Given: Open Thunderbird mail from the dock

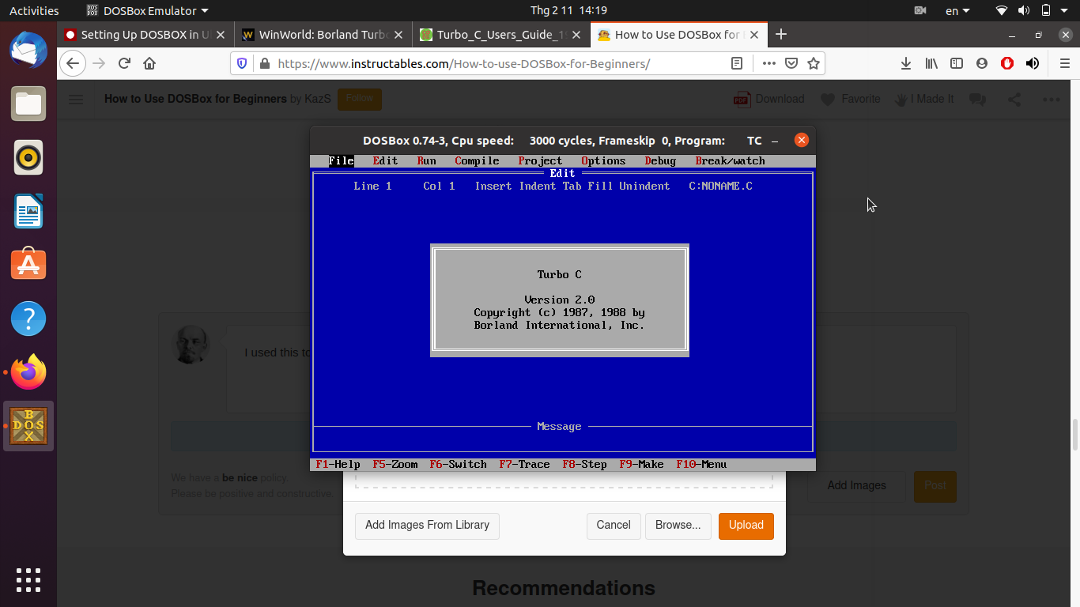Looking at the screenshot, I should 28,50.
